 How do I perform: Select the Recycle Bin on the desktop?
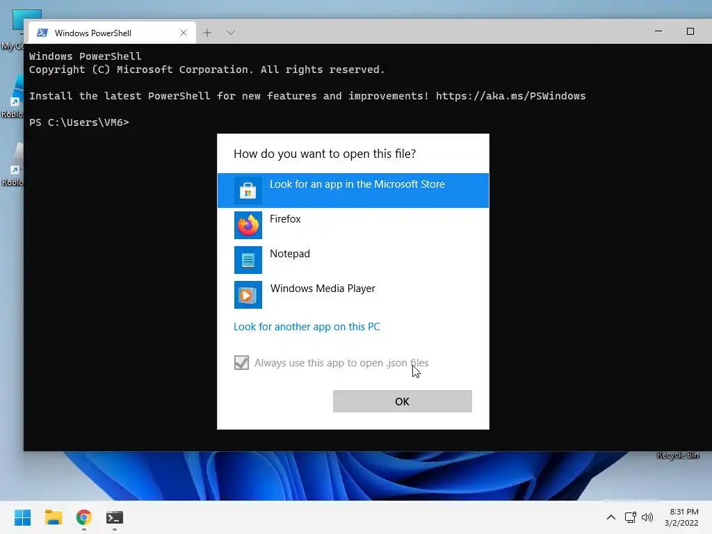[678, 455]
